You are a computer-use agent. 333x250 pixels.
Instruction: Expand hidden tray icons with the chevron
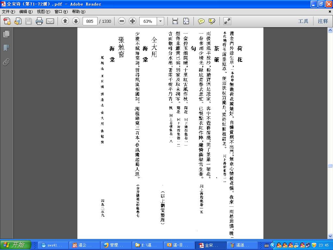[273, 245]
